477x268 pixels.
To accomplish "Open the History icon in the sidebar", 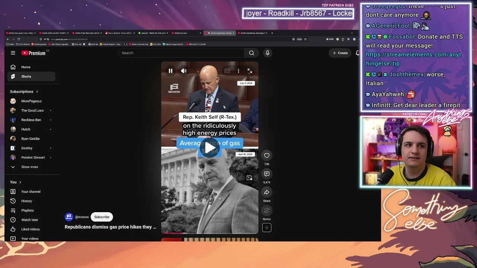I will pyautogui.click(x=13, y=201).
